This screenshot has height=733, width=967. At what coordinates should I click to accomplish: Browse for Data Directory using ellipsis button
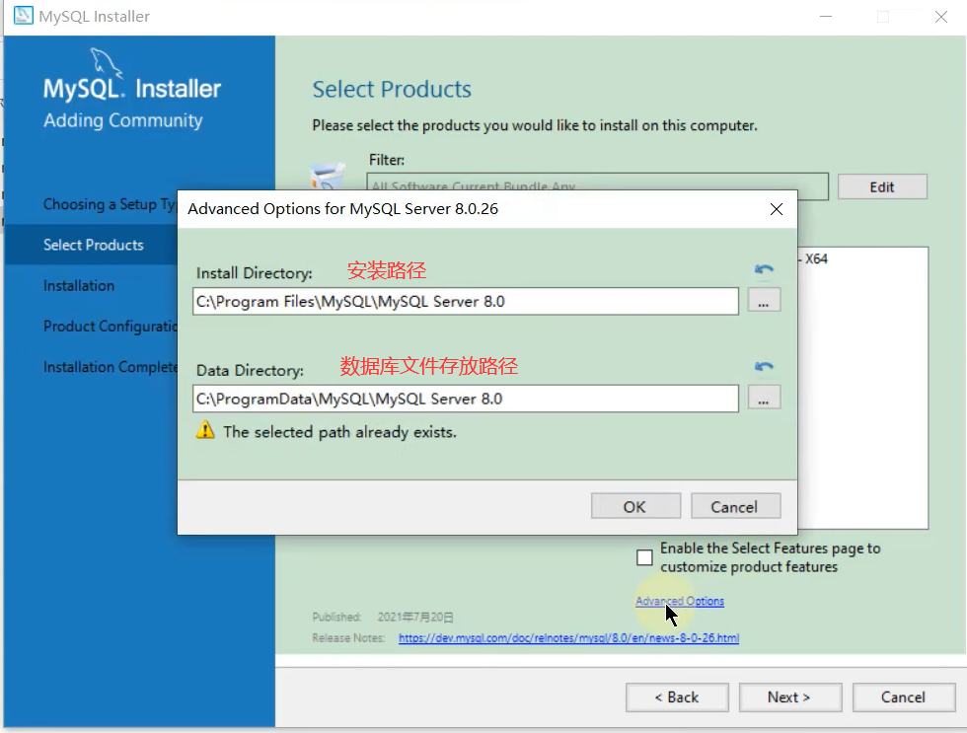(764, 399)
